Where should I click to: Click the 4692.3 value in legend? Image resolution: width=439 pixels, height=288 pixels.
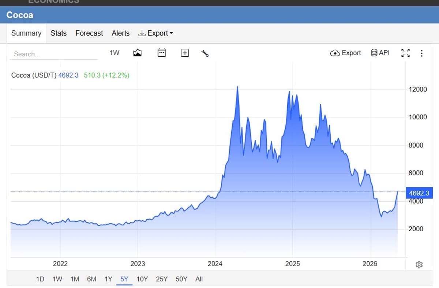pos(68,75)
